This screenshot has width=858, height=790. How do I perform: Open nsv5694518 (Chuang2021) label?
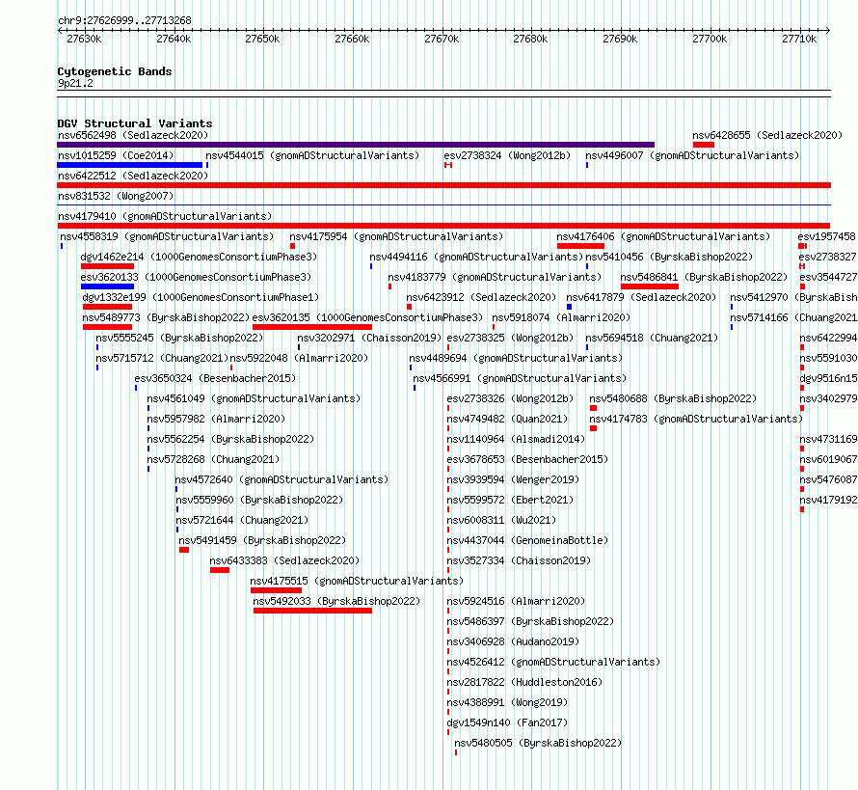tap(652, 338)
